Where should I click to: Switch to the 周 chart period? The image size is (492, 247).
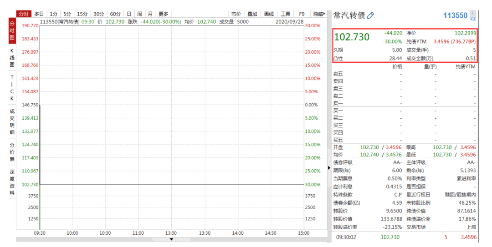[x=140, y=14]
